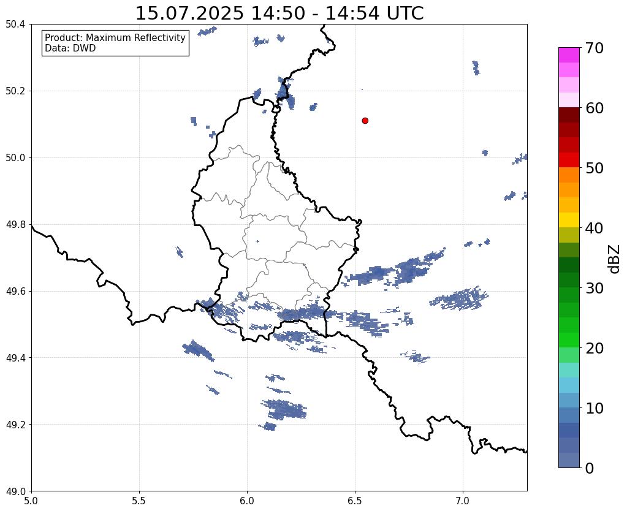Click the orange color band just above the 50 tick
627x511 pixels.
[569, 175]
